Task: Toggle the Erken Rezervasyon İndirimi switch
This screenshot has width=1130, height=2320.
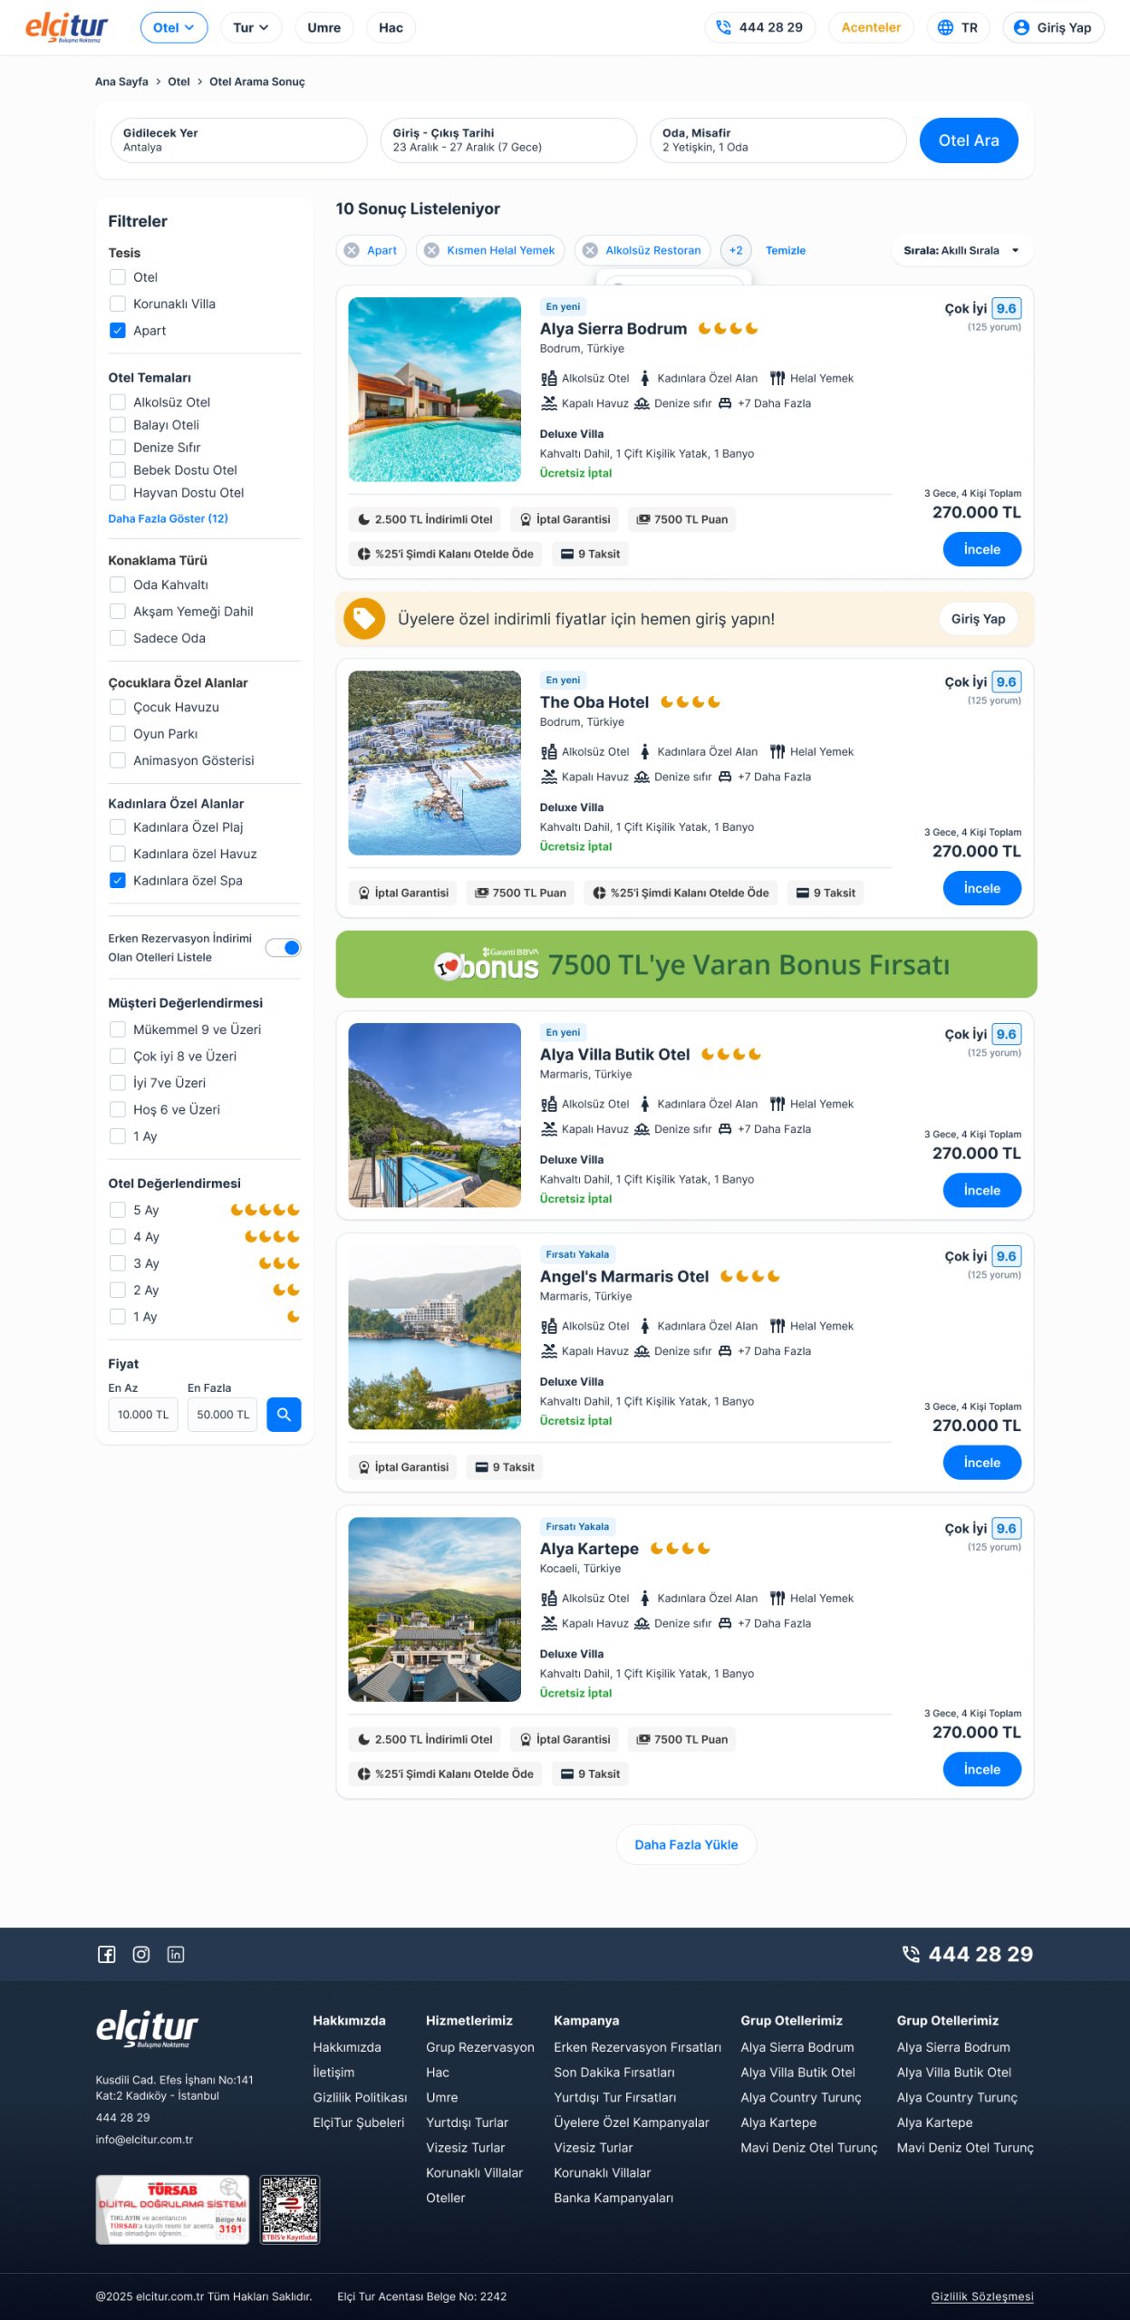Action: (283, 947)
